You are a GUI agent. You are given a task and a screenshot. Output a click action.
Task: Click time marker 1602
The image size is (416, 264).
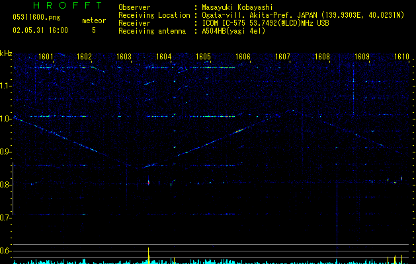[84, 57]
